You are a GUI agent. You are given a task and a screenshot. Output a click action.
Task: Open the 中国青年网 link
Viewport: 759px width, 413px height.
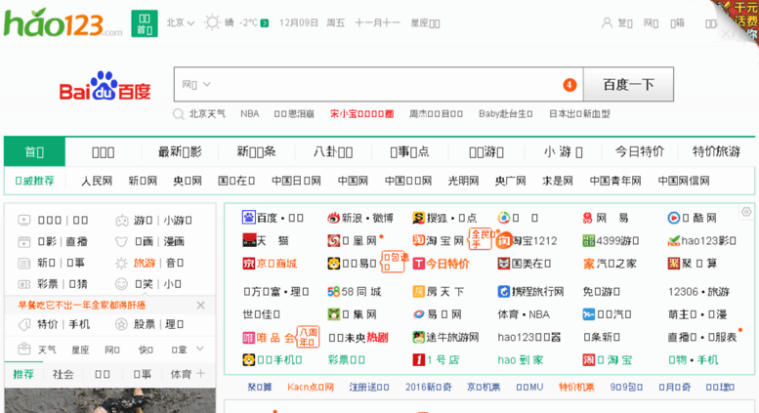pos(615,181)
